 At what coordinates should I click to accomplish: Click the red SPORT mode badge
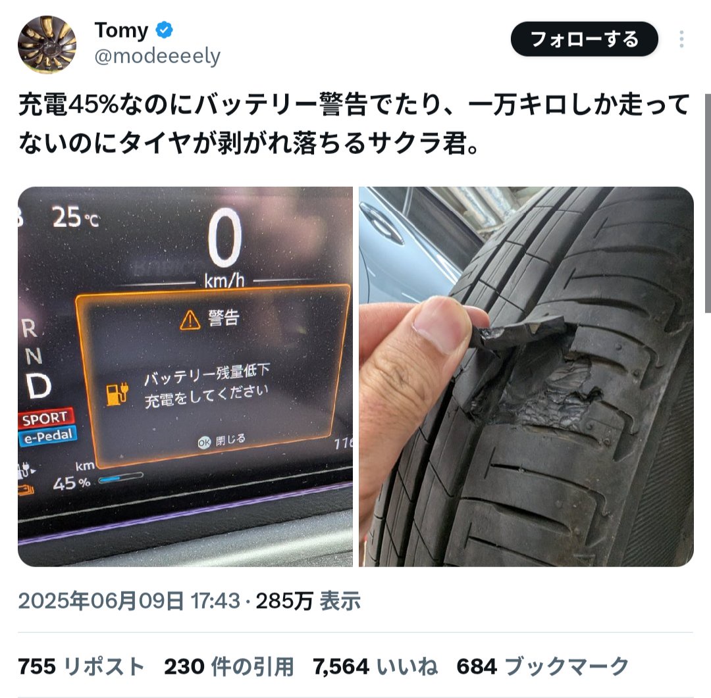point(46,418)
